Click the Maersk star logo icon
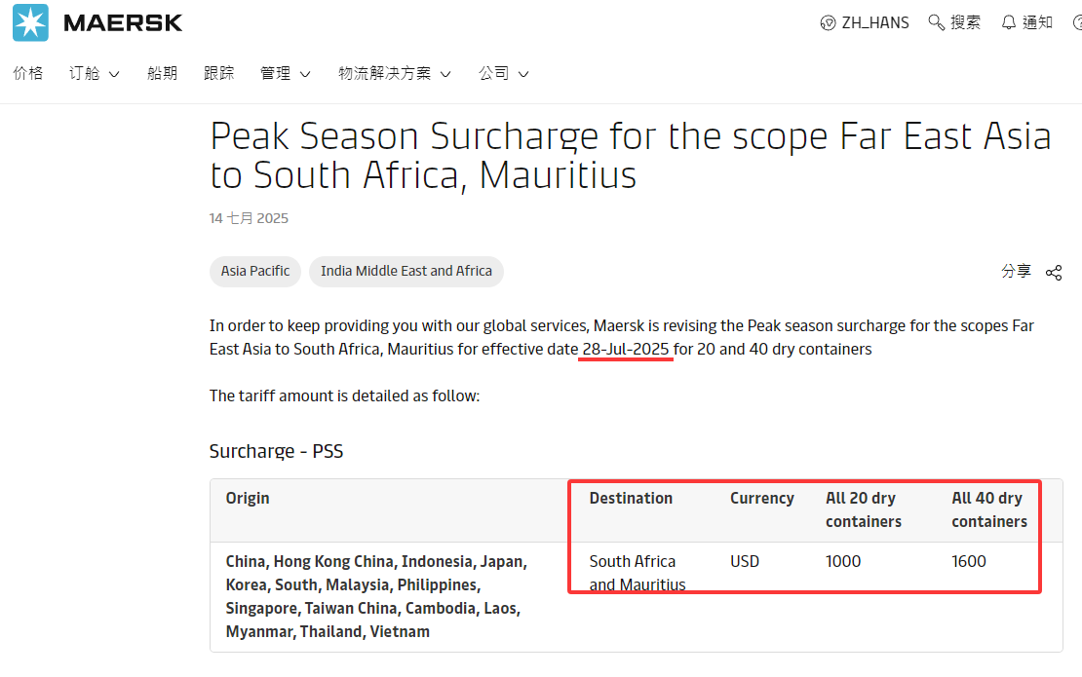Screen dimensions: 1082x677 (x=30, y=22)
